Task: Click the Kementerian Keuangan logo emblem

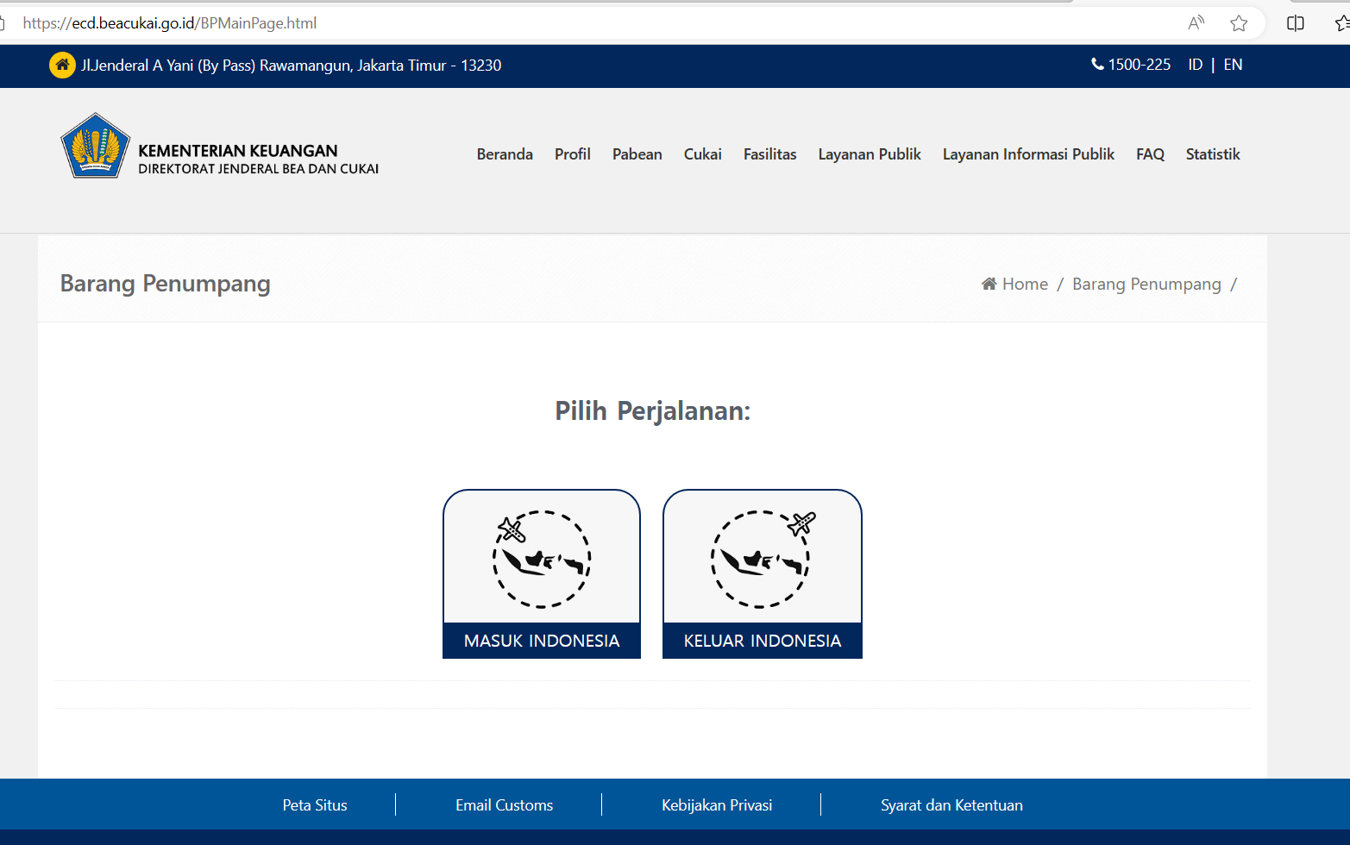Action: [95, 147]
